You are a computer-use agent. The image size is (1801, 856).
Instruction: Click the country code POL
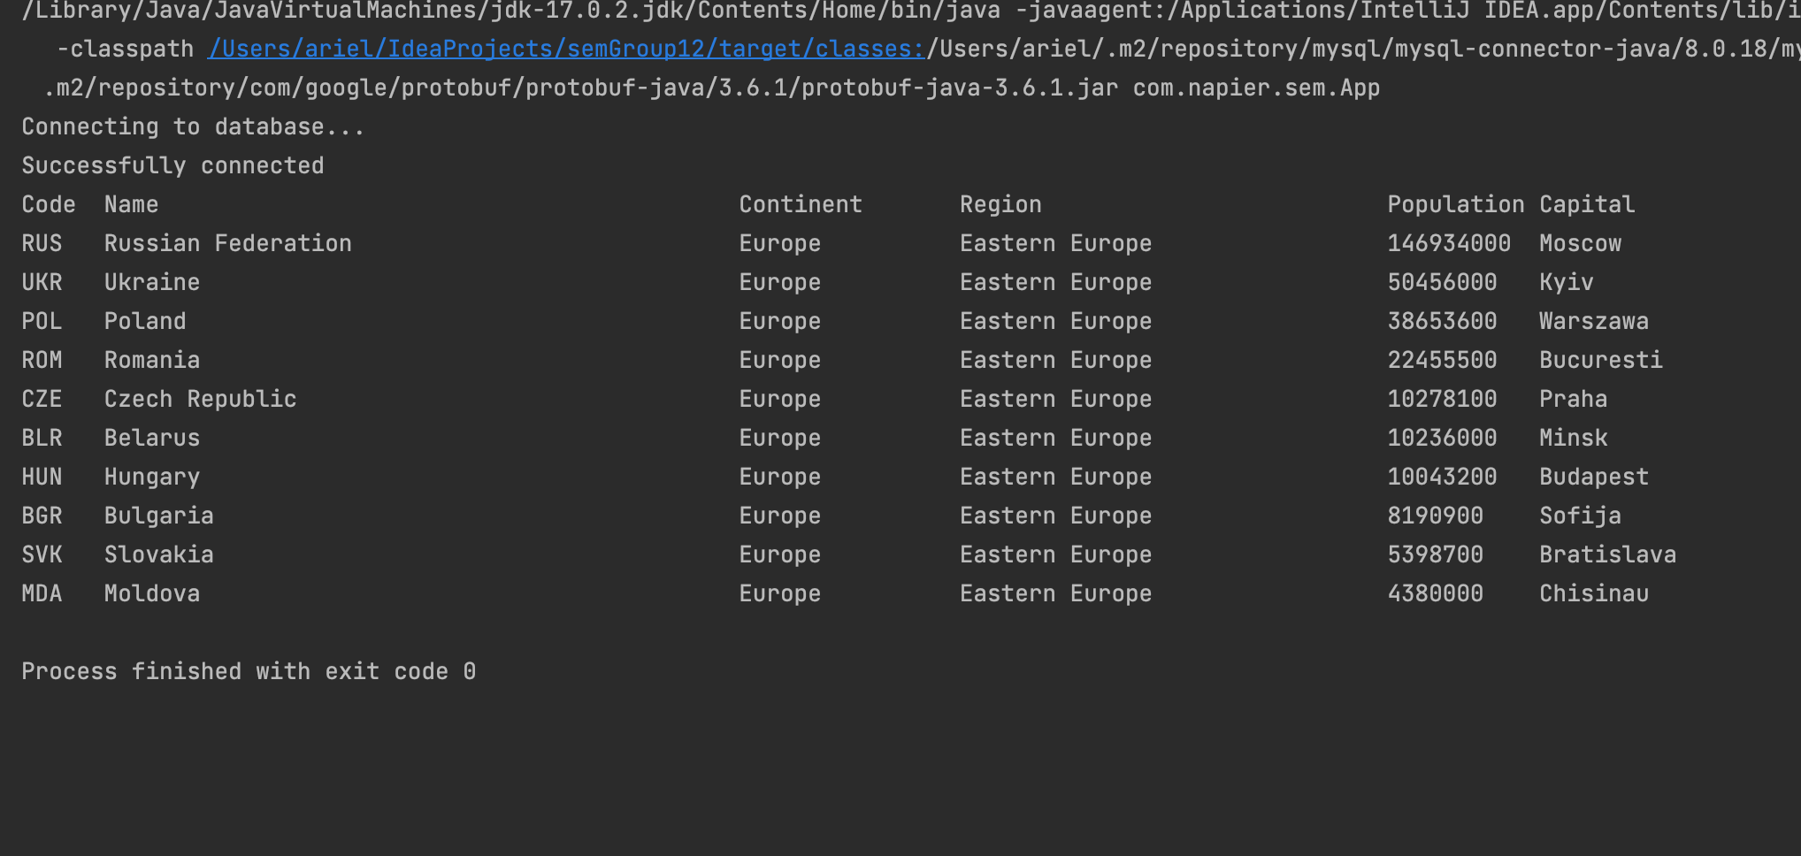coord(42,321)
